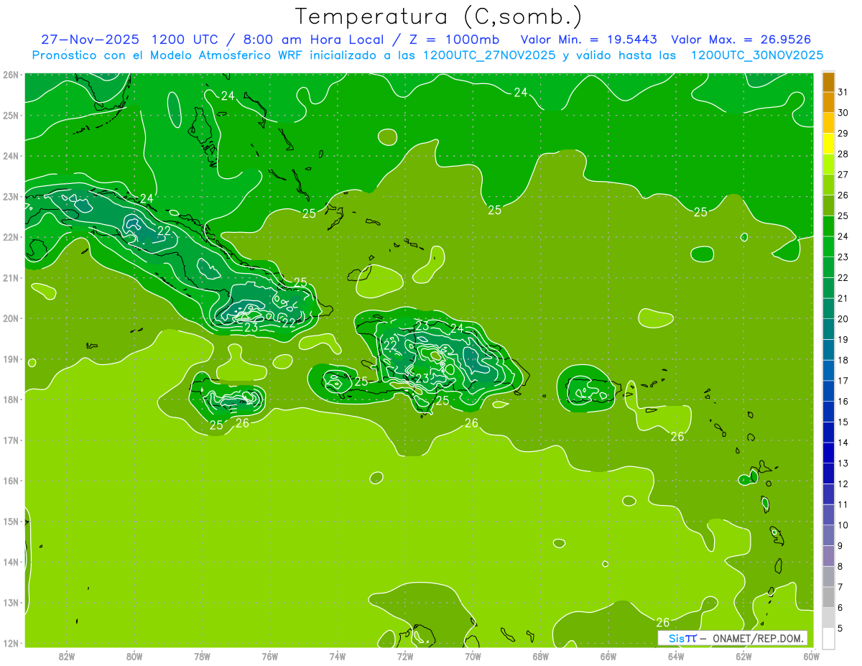
Task: Click the legend value 20
Action: [843, 319]
